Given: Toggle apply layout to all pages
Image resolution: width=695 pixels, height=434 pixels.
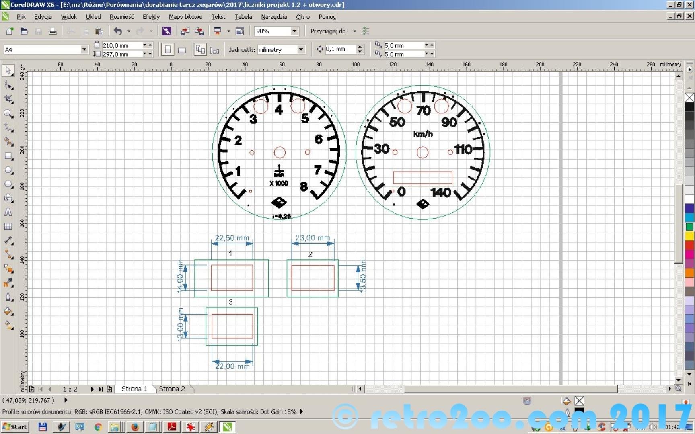Looking at the screenshot, I should pyautogui.click(x=200, y=50).
